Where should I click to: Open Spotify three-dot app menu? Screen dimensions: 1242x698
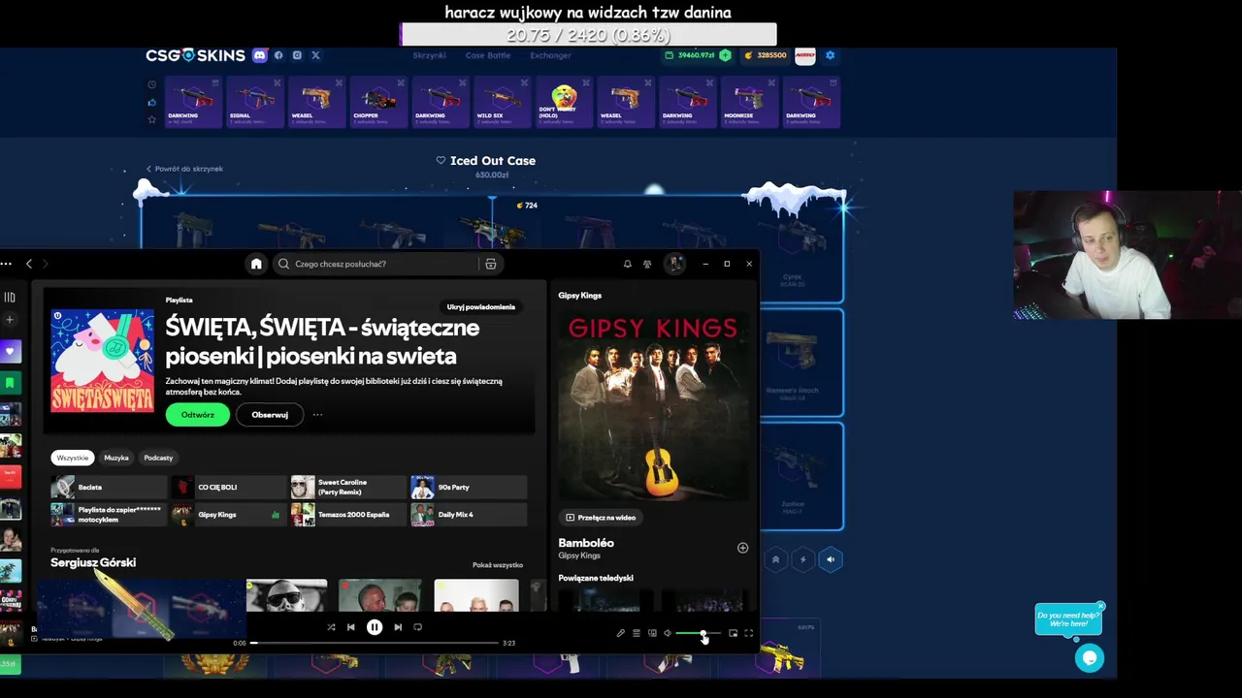pyautogui.click(x=6, y=264)
